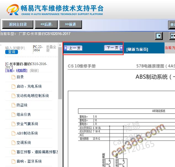
Task: Click the ABS制动系统 diagram title
Action: [x=155, y=77]
